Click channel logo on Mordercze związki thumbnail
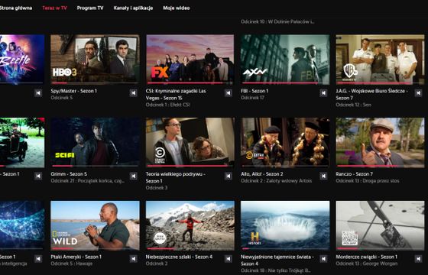Viewport: 428px width, 275px height. click(x=350, y=238)
